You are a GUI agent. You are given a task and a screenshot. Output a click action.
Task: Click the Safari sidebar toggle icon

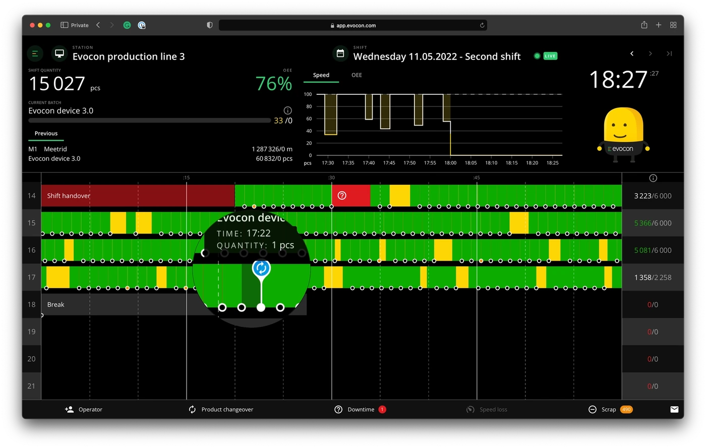(64, 25)
